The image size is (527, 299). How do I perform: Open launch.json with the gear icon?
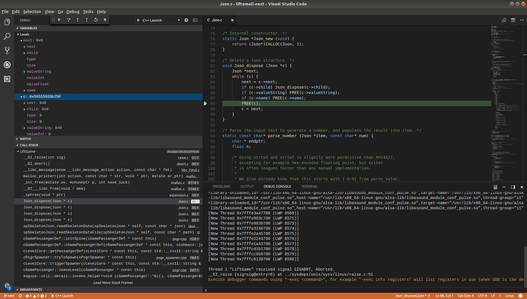tap(186, 20)
